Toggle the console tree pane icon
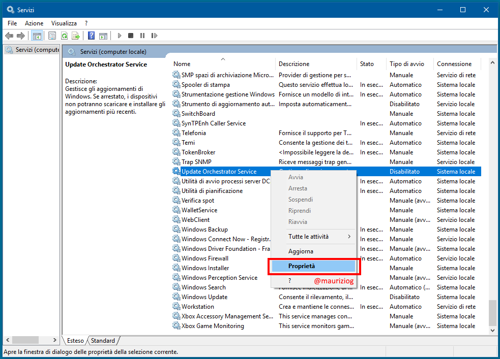 (37, 36)
